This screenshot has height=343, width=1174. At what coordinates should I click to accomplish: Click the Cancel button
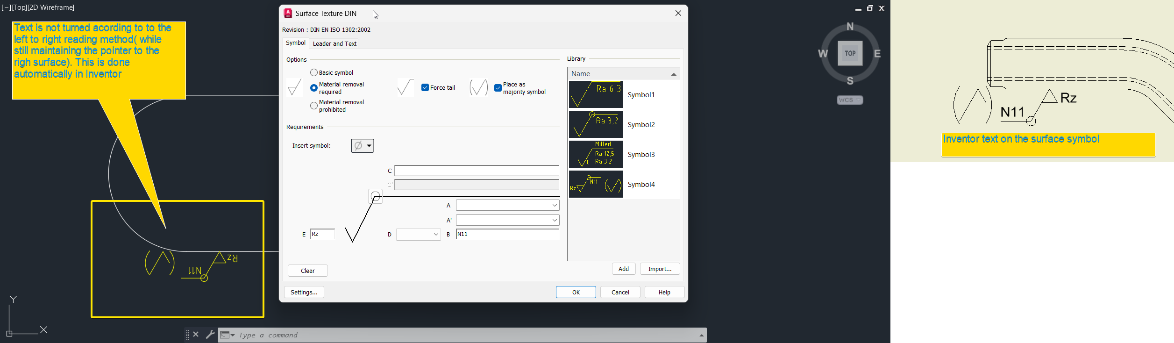(620, 292)
